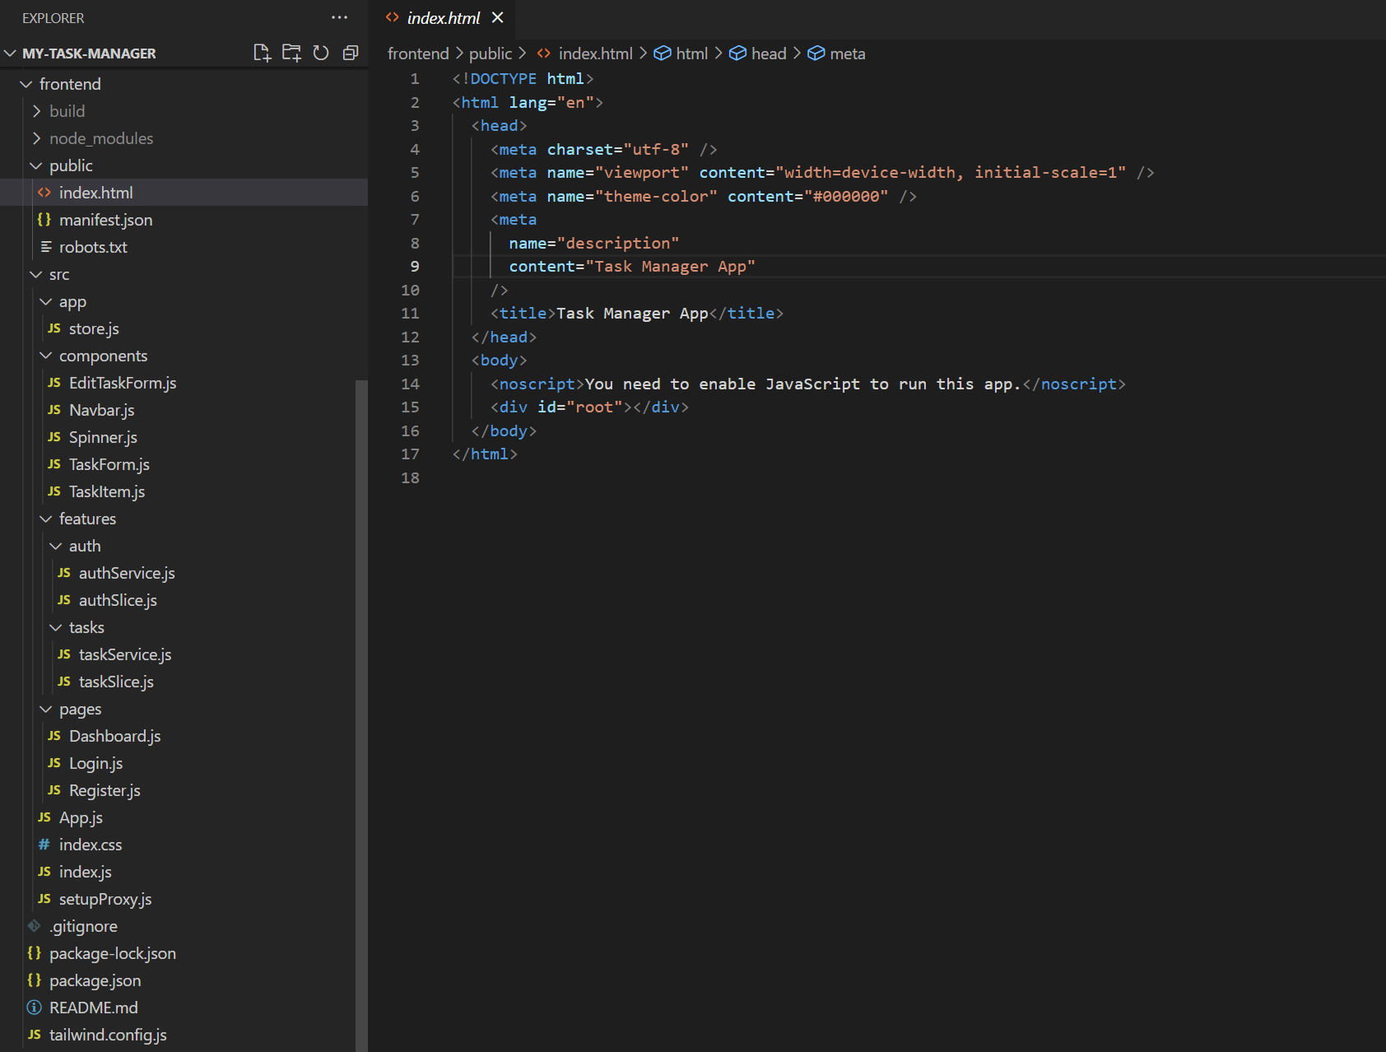The width and height of the screenshot is (1386, 1052).
Task: Open Login.js file
Action: click(x=184, y=763)
